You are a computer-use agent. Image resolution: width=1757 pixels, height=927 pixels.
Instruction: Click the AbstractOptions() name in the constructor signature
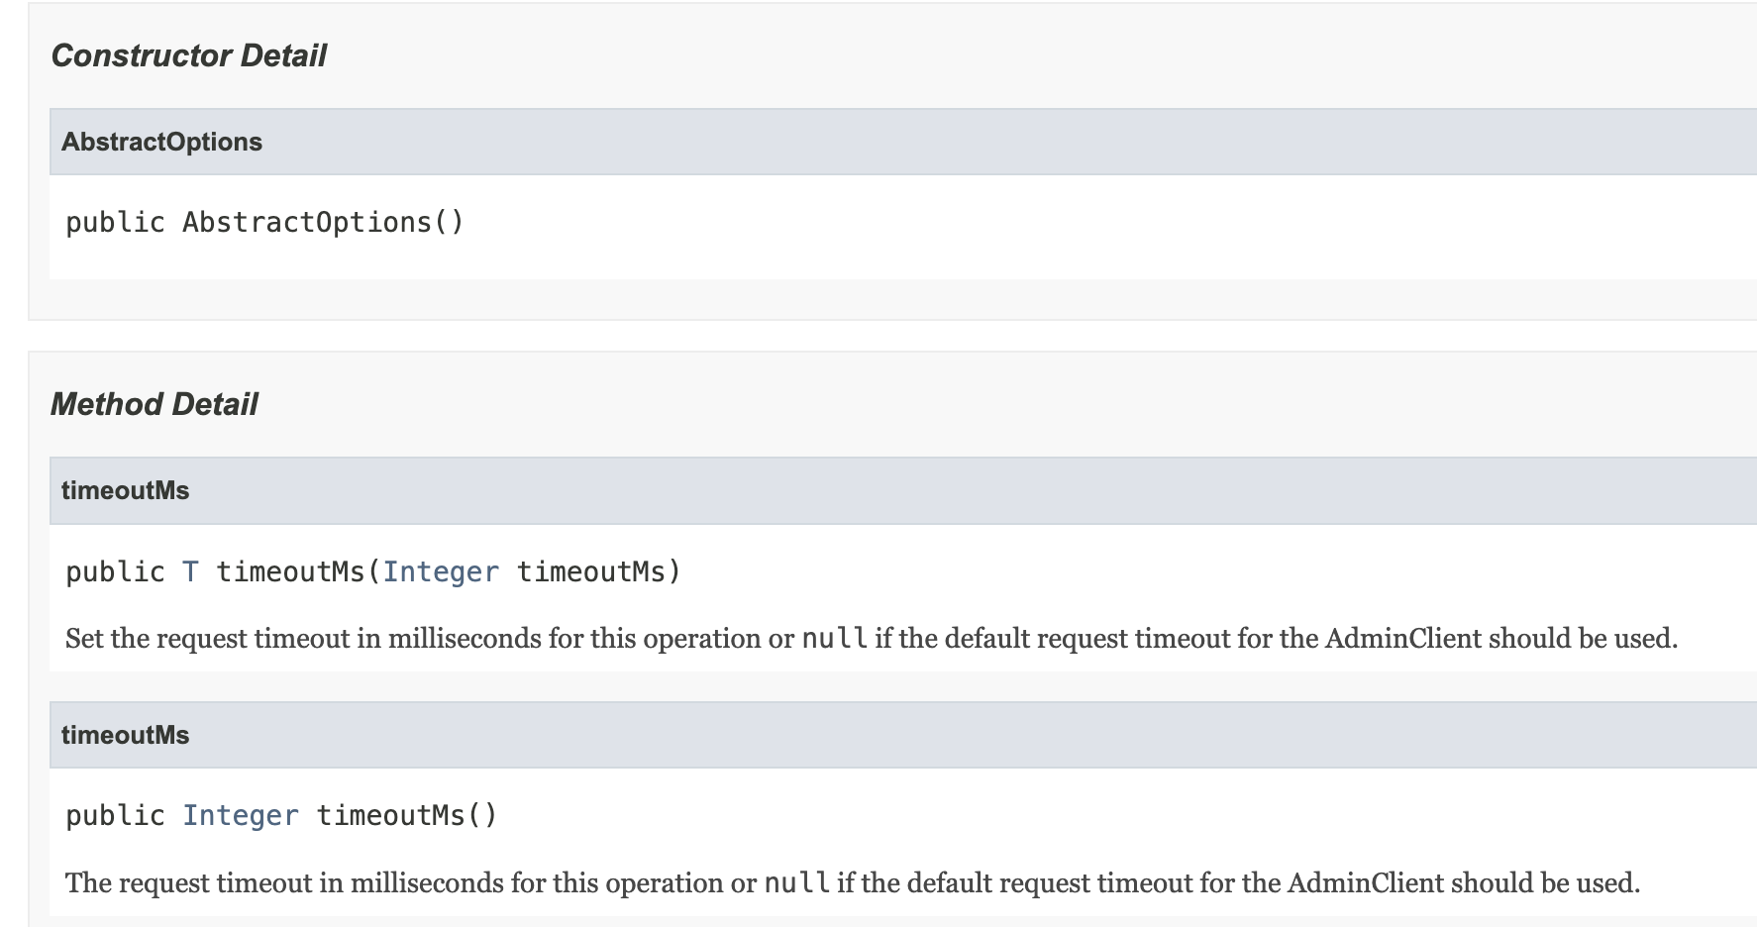tap(323, 222)
